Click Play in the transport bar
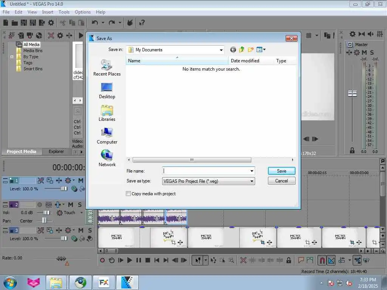 [x=129, y=260]
